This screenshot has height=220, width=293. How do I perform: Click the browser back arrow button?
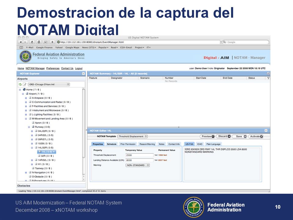click(x=20, y=42)
